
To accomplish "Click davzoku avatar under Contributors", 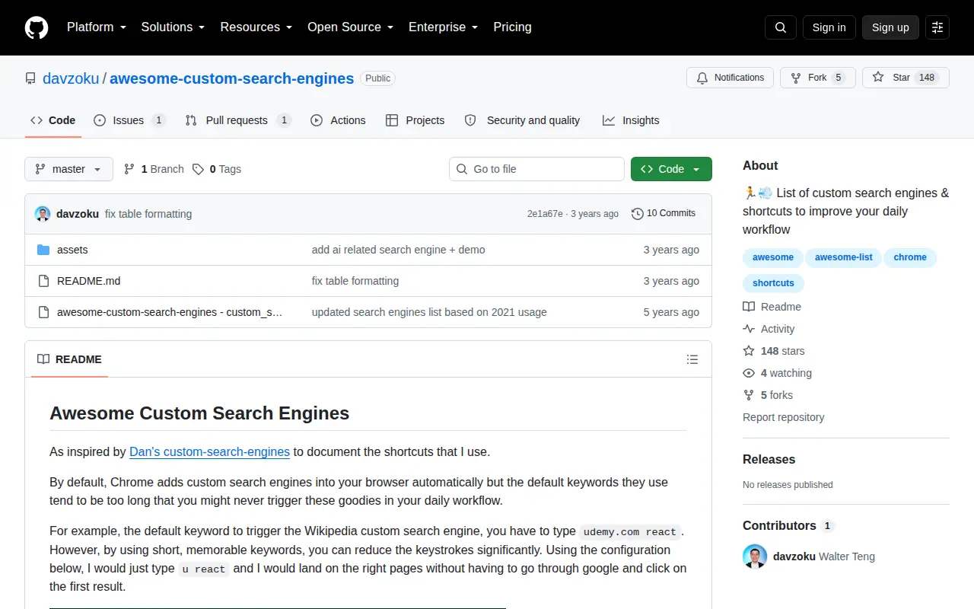I will (755, 556).
